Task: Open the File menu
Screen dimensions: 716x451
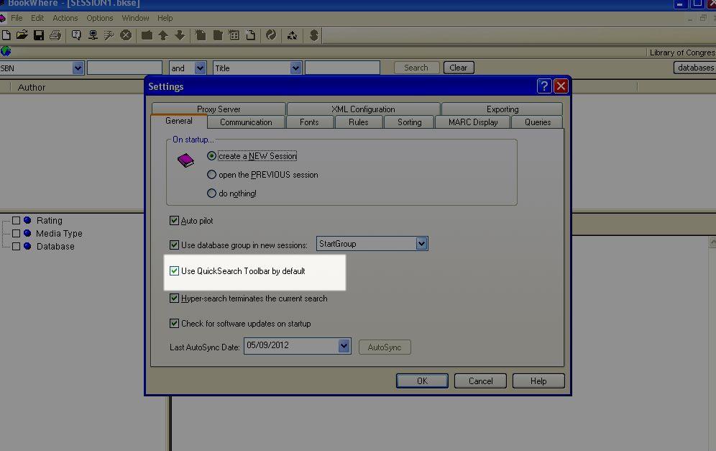Action: (x=17, y=18)
